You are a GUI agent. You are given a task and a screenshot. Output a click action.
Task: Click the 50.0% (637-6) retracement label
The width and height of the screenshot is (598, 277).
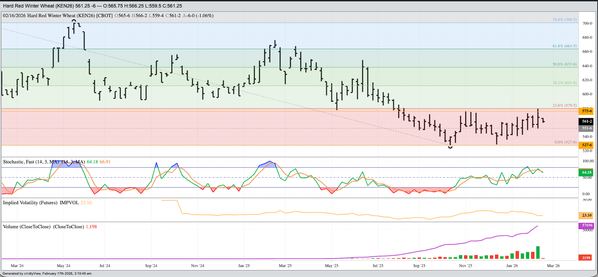click(564, 64)
